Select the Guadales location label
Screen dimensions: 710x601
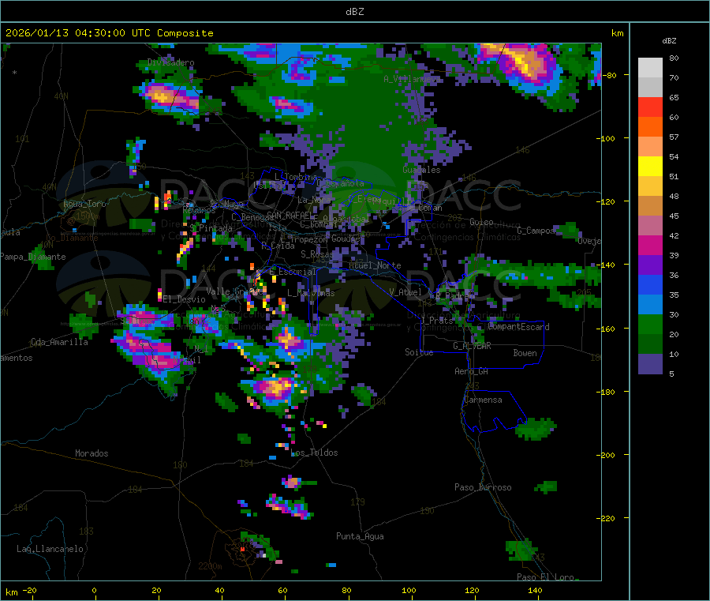click(x=421, y=170)
